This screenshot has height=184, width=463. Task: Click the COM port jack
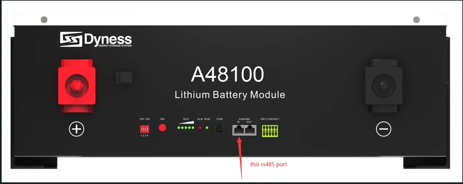click(220, 129)
